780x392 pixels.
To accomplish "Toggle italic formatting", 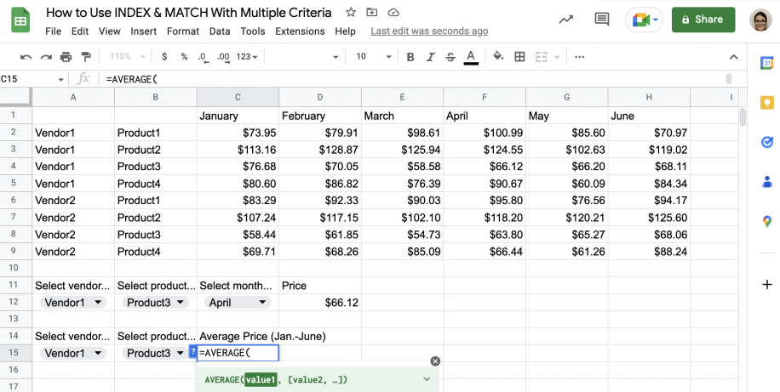I will (430, 57).
